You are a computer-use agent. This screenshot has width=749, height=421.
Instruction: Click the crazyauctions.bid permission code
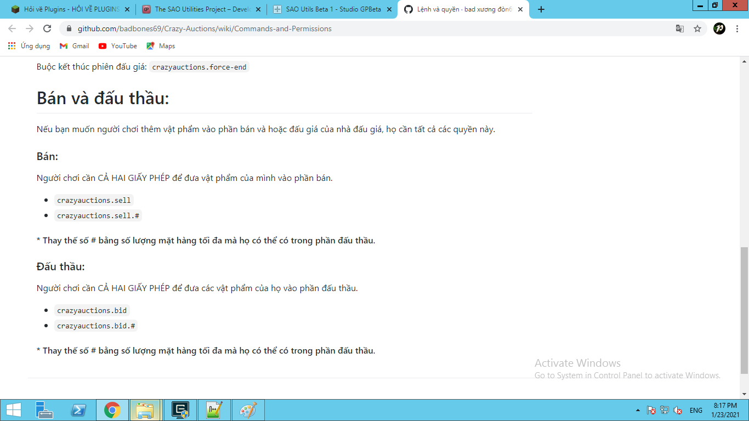(92, 310)
